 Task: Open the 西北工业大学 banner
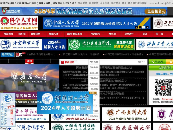click(x=155, y=44)
